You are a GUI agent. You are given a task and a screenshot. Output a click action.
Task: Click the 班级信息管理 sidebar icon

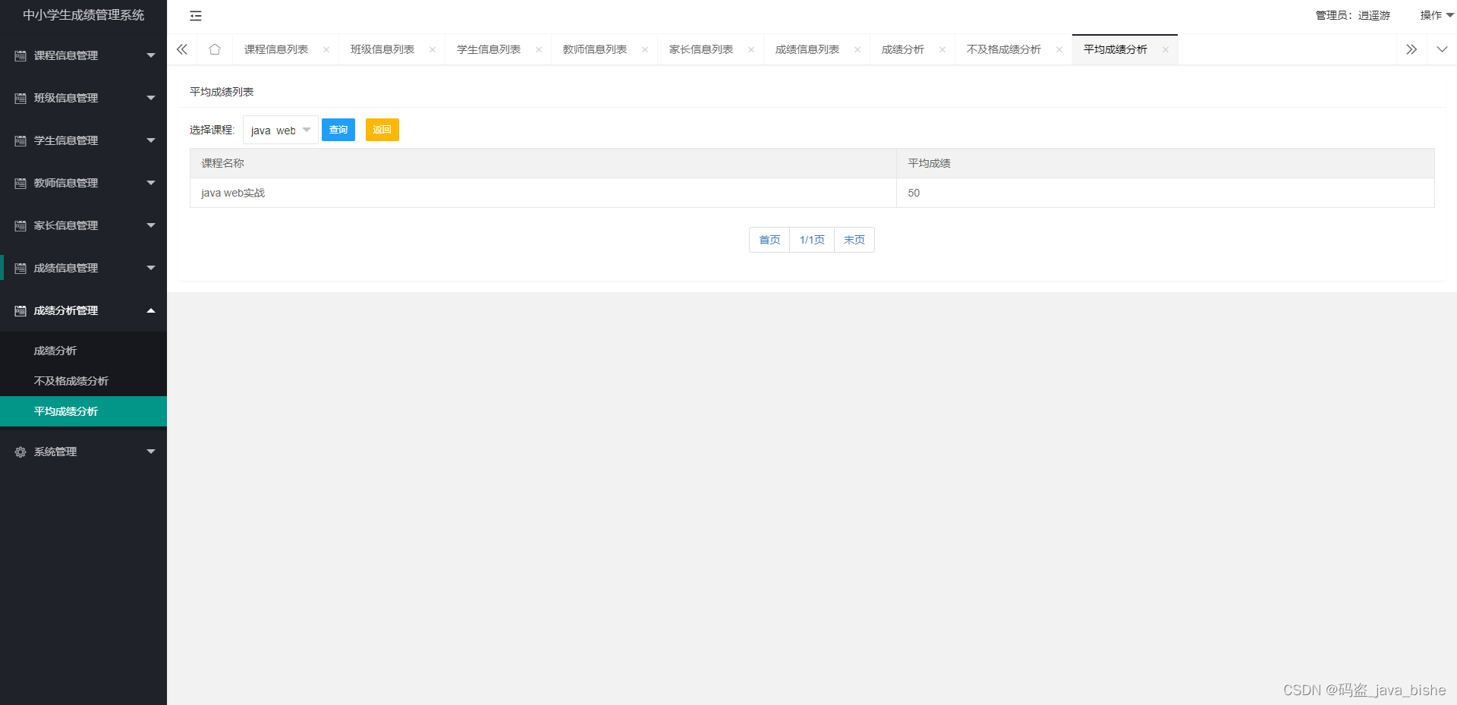coord(20,98)
